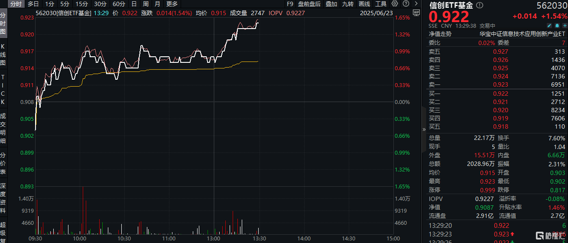Select the 月 monthly period tab
The image size is (568, 243).
pyautogui.click(x=157, y=4)
